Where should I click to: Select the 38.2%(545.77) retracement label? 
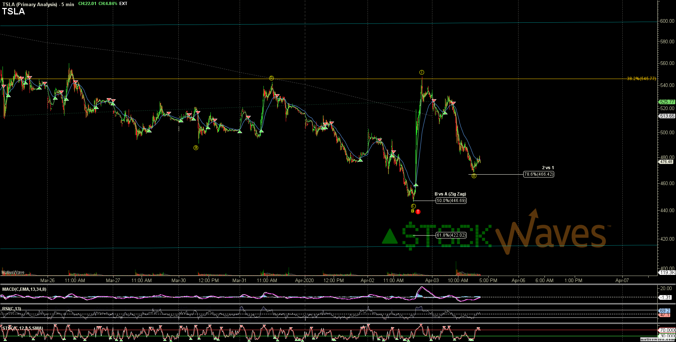coord(641,79)
